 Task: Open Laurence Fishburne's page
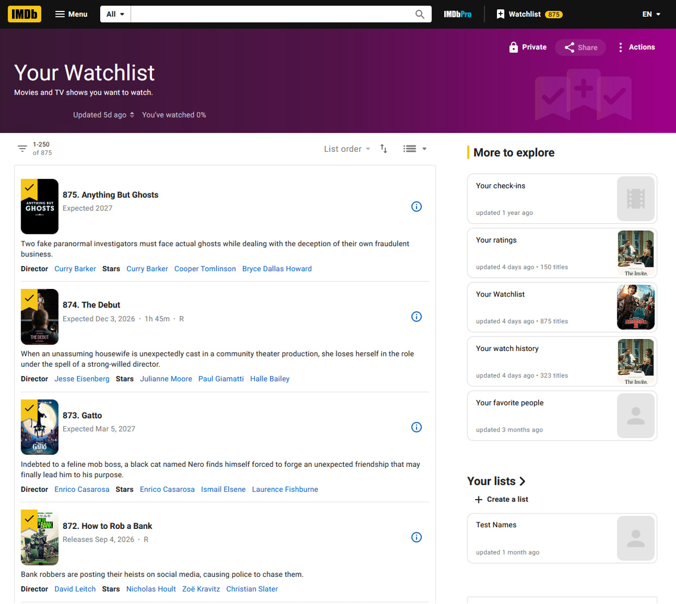[x=285, y=489]
